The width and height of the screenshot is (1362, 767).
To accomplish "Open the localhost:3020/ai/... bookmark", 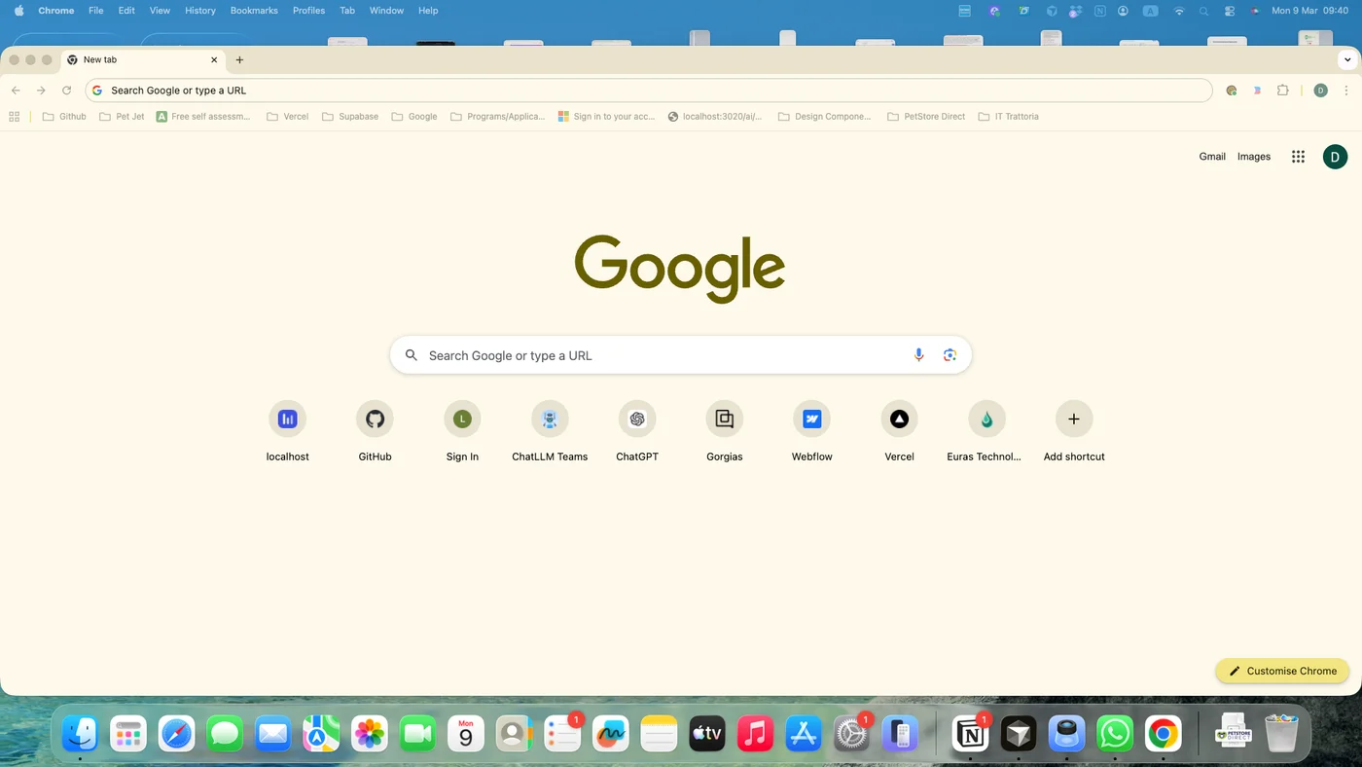I will [715, 117].
